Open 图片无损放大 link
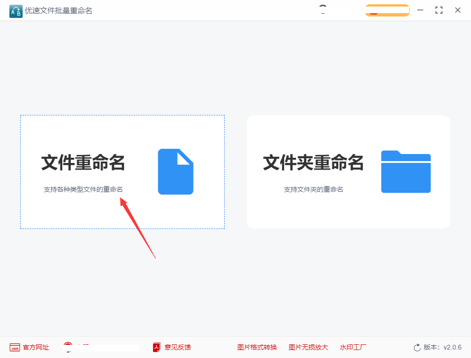 [309, 348]
